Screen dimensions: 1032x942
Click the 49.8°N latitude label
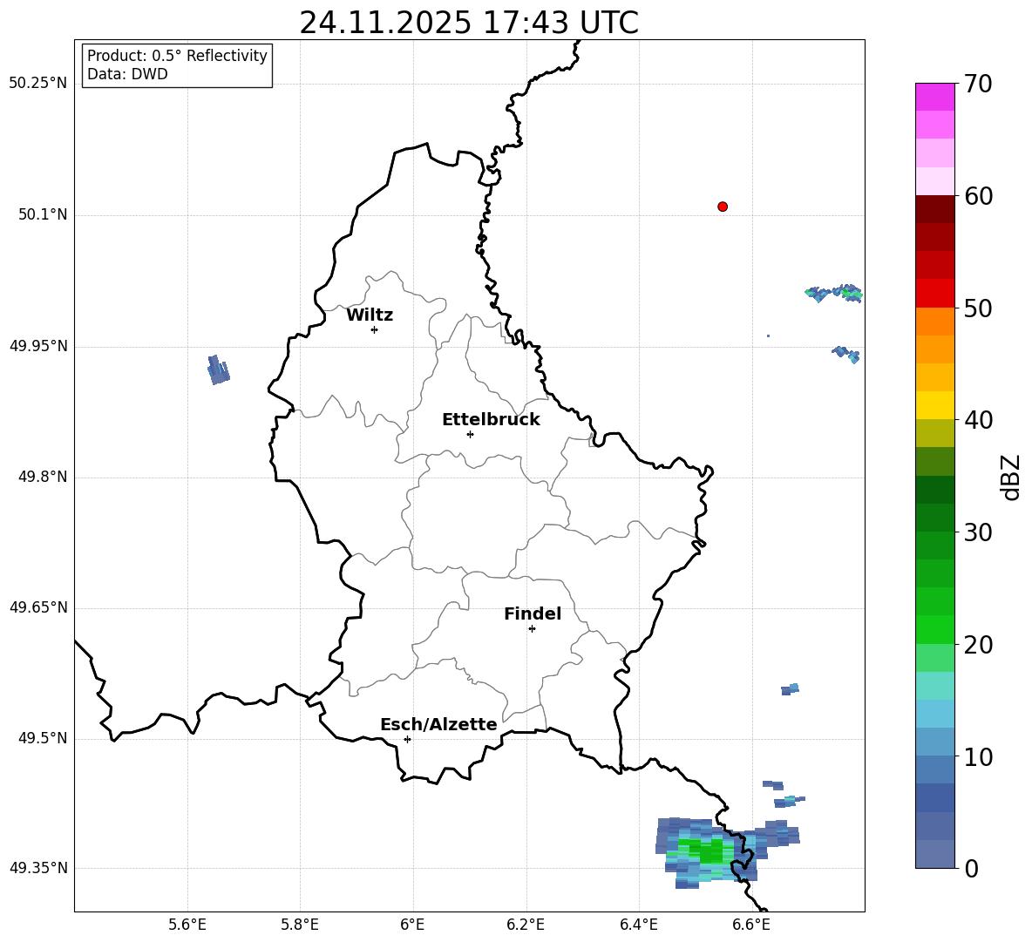pos(42,477)
